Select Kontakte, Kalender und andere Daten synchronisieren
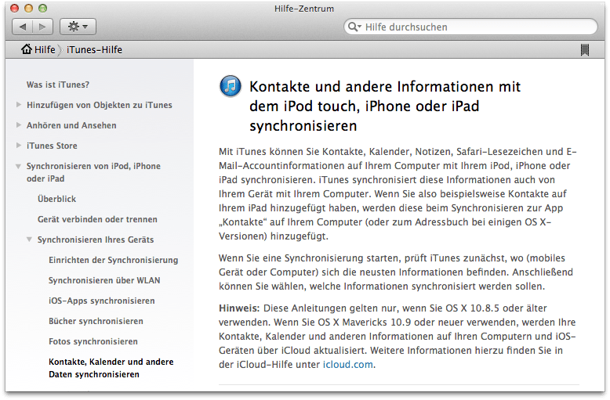Viewport: 610px width, 400px height. (111, 368)
